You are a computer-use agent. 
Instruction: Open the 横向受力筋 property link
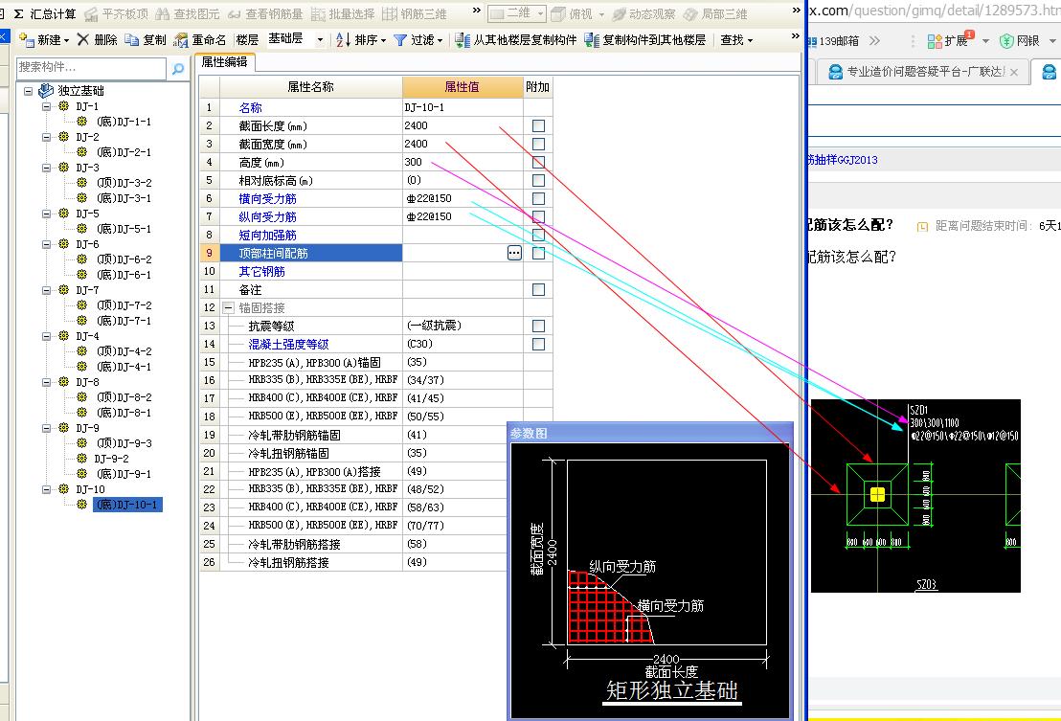(x=267, y=199)
